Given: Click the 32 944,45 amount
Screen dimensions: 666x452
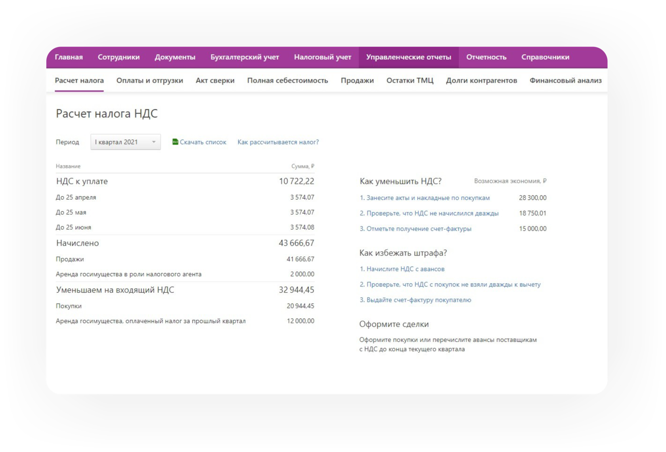Looking at the screenshot, I should coord(297,290).
